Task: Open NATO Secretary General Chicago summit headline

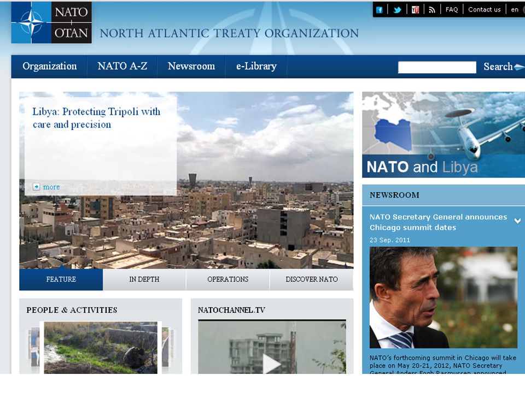Action: [x=438, y=222]
